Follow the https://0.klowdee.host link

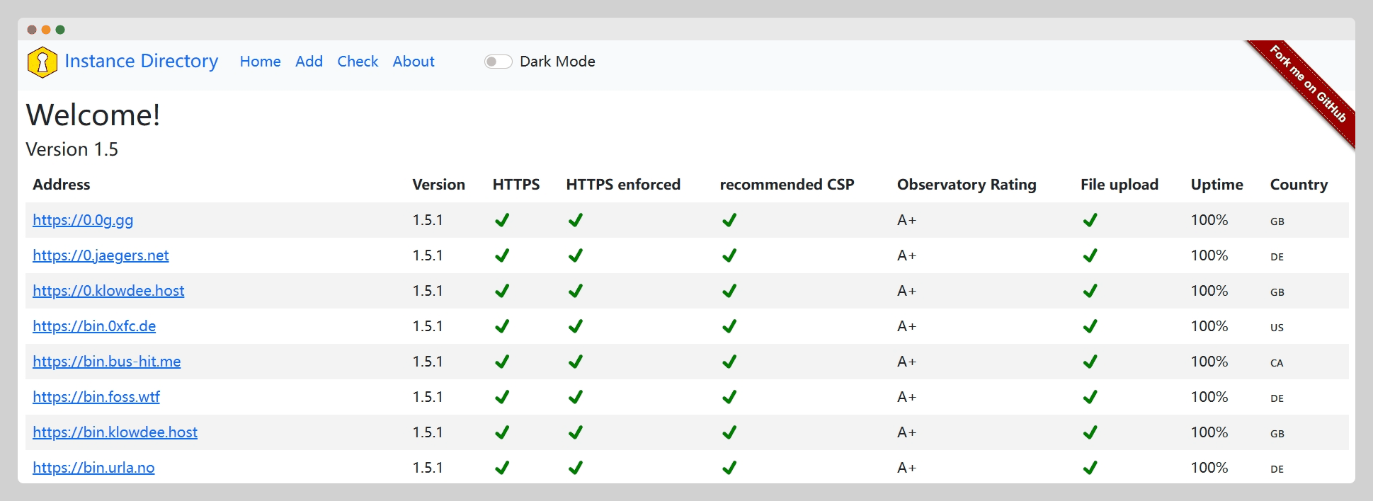tap(108, 291)
